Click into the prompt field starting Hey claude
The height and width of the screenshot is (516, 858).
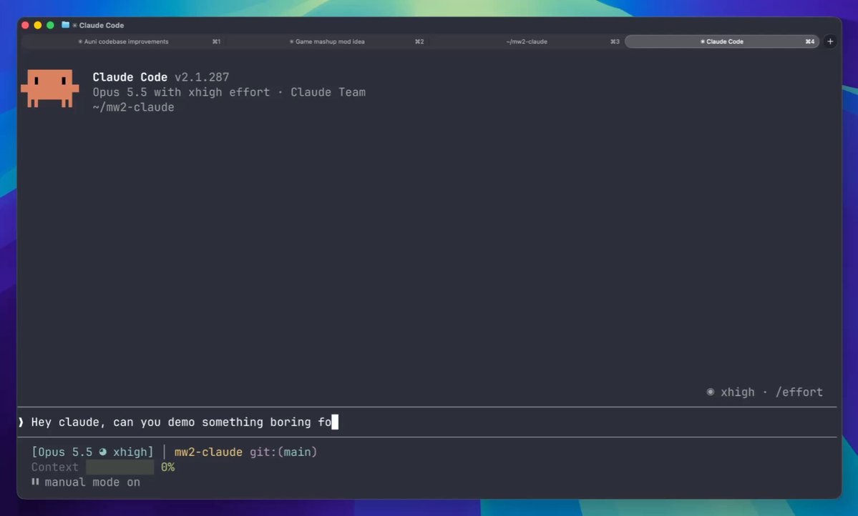(426, 422)
